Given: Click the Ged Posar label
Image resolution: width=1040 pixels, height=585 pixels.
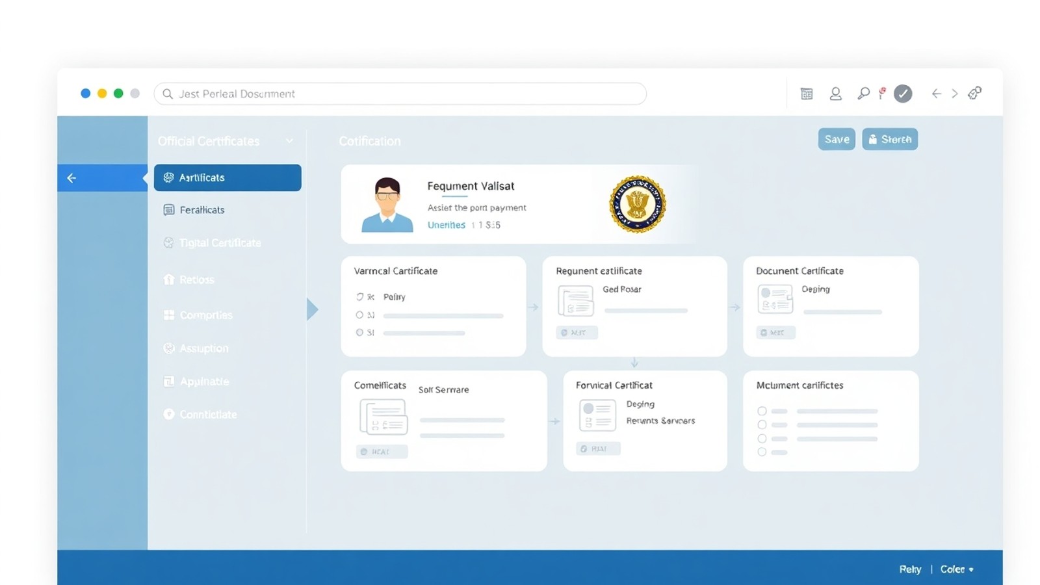Looking at the screenshot, I should pyautogui.click(x=622, y=289).
